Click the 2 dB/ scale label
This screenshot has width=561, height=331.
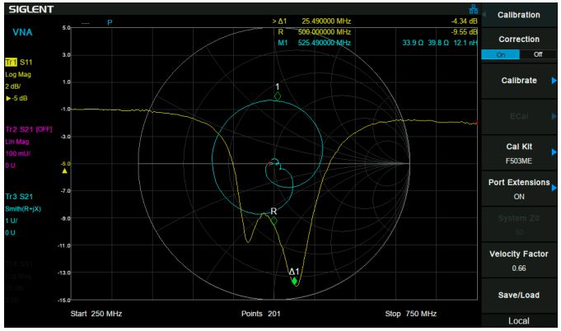pyautogui.click(x=13, y=86)
